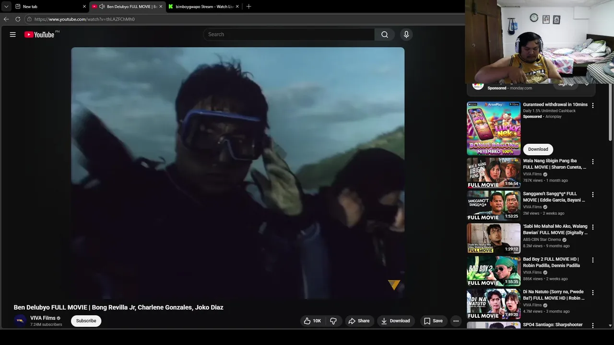Open options menu for the Arionplay ad

click(x=593, y=105)
